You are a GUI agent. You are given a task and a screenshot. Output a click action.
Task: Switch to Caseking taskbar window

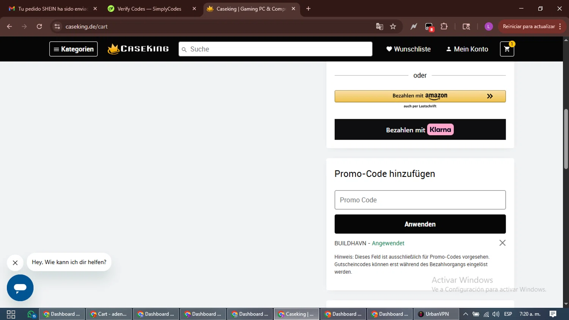point(297,314)
